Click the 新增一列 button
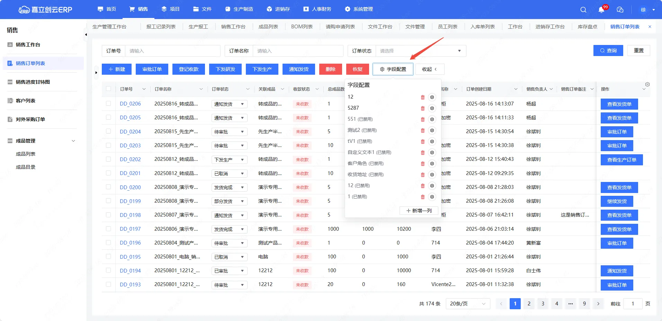662x321 pixels. [x=419, y=211]
